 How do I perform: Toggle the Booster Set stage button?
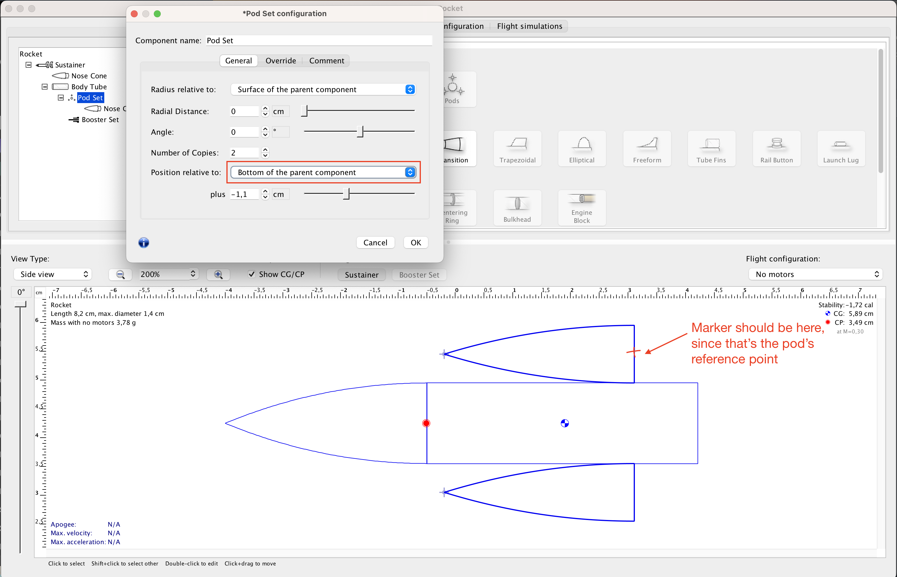[419, 275]
